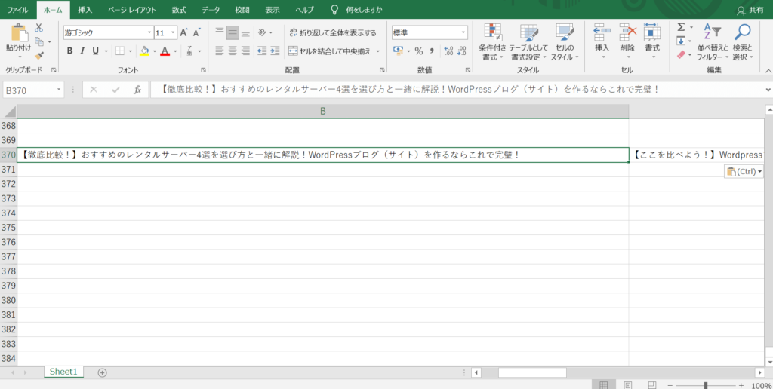This screenshot has width=773, height=389.
Task: Open paste options (Ctrl) dropdown
Action: [744, 171]
